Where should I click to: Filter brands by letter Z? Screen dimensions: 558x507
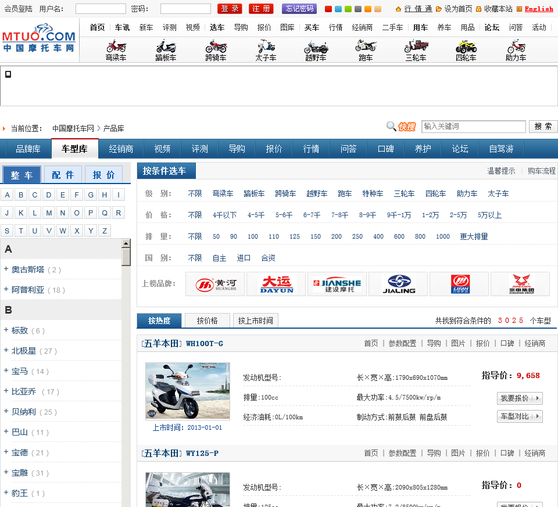tap(105, 231)
